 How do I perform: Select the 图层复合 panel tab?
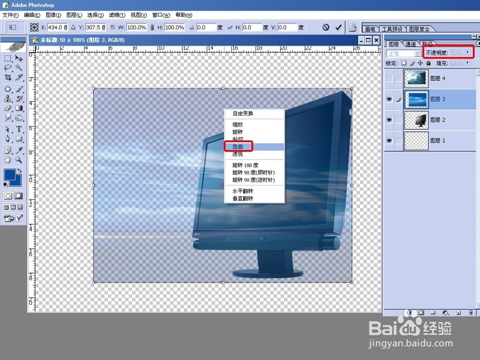click(418, 28)
